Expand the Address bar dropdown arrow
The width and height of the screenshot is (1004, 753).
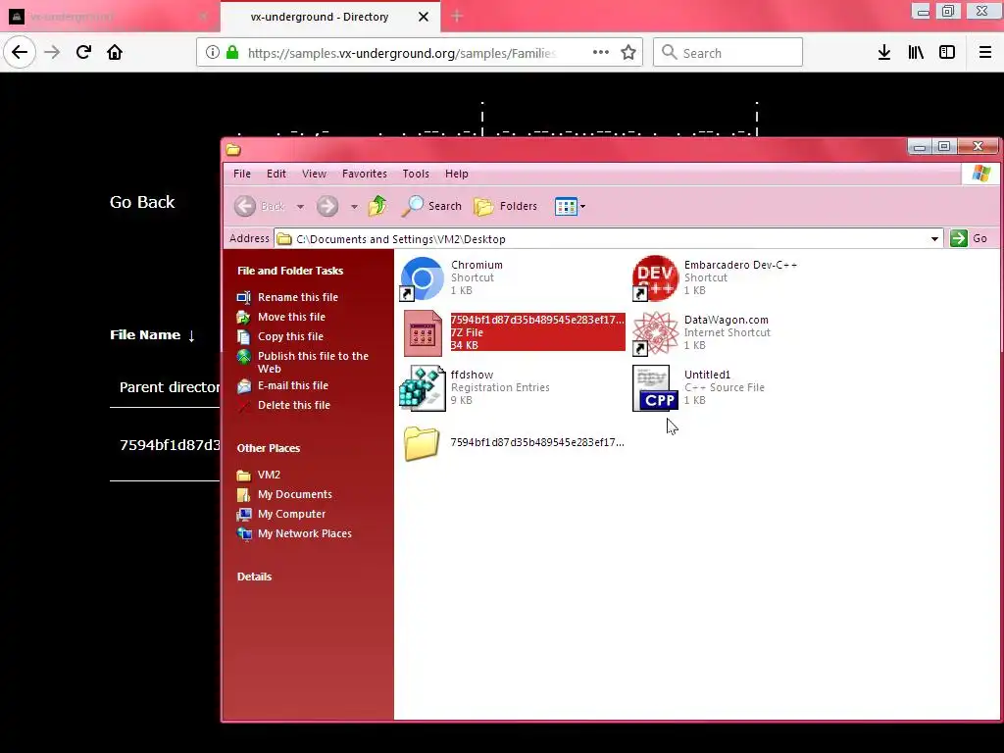pyautogui.click(x=934, y=239)
